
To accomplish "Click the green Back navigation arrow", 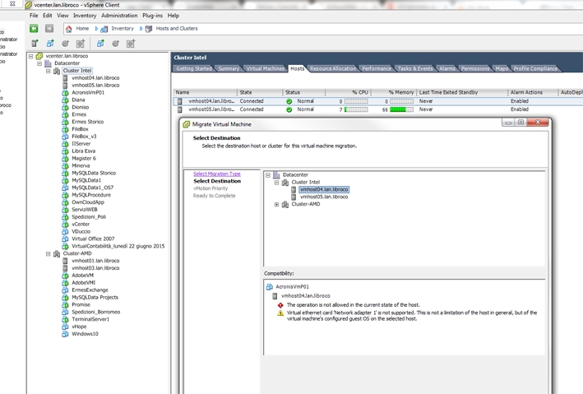I will click(34, 28).
